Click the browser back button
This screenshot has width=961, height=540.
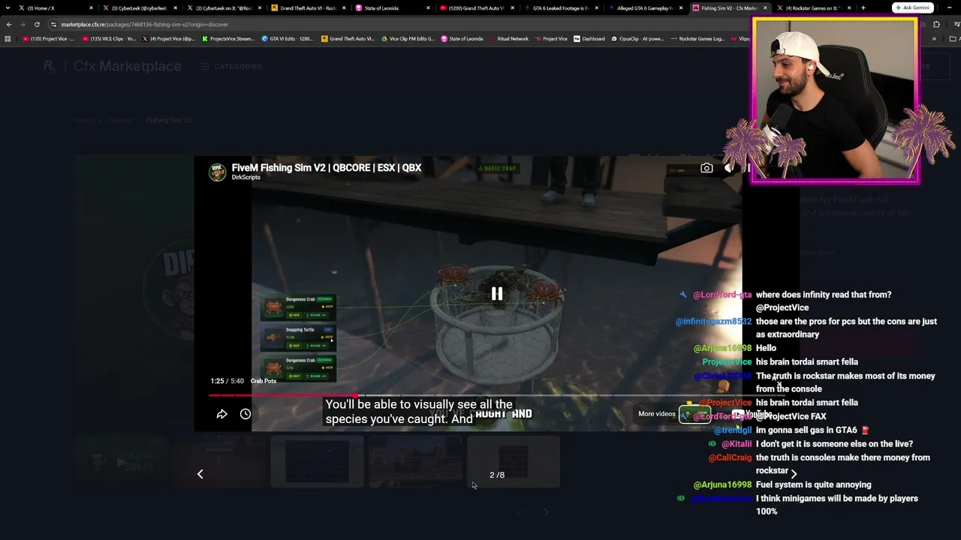point(9,24)
